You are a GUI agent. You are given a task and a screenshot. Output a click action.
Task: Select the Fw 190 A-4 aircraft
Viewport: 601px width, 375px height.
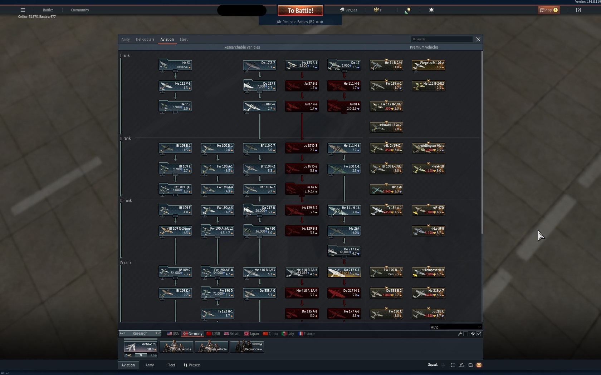(x=218, y=189)
